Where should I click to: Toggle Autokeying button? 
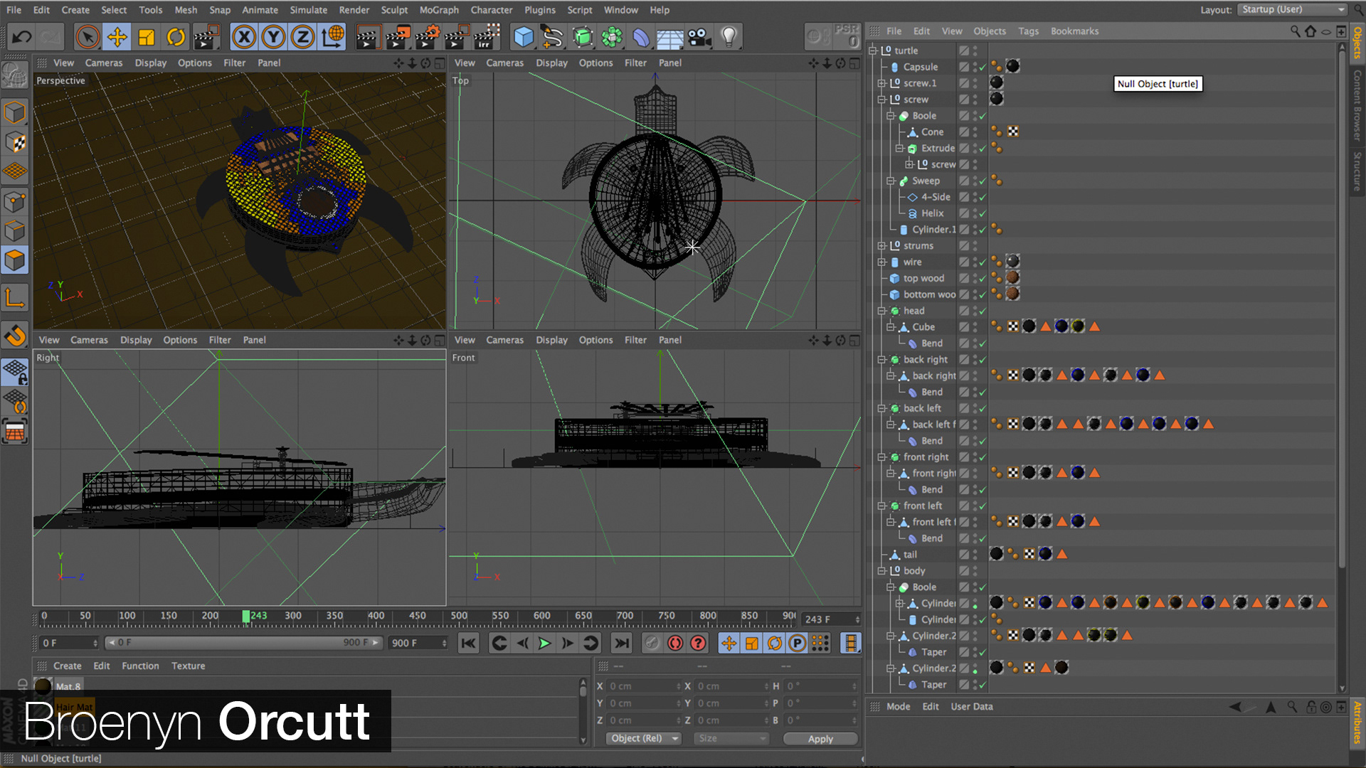click(675, 644)
